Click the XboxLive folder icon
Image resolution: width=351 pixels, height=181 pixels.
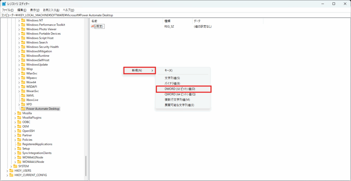pyautogui.click(x=23, y=100)
